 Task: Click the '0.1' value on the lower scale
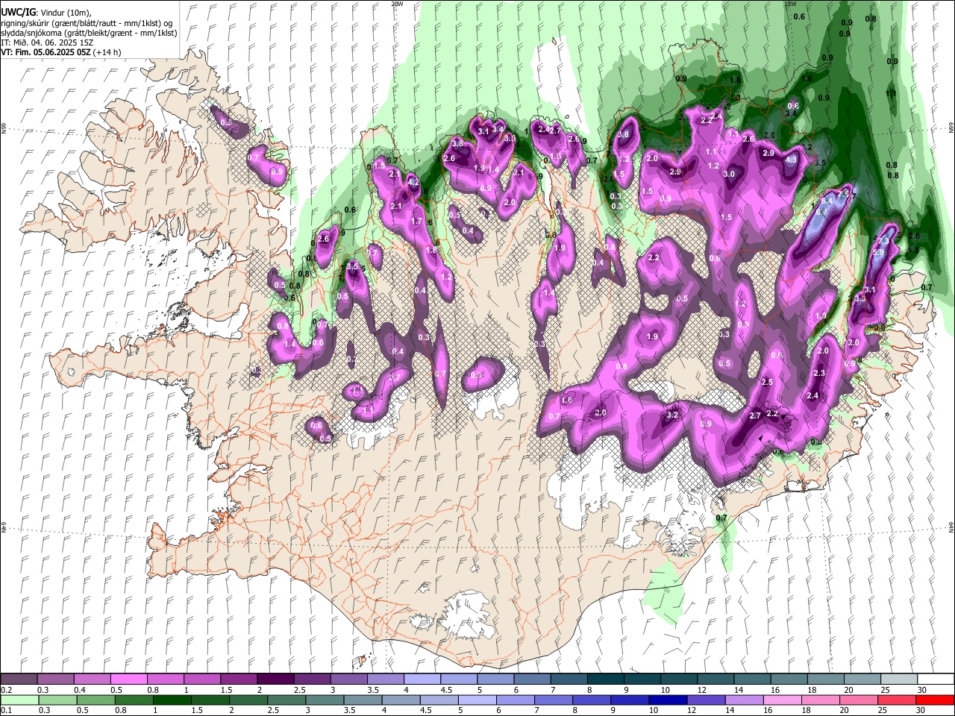6,711
